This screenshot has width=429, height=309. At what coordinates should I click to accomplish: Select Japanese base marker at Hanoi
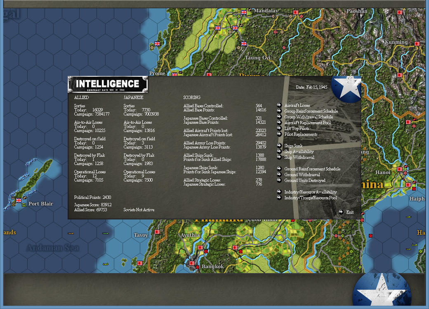pyautogui.click(x=399, y=169)
